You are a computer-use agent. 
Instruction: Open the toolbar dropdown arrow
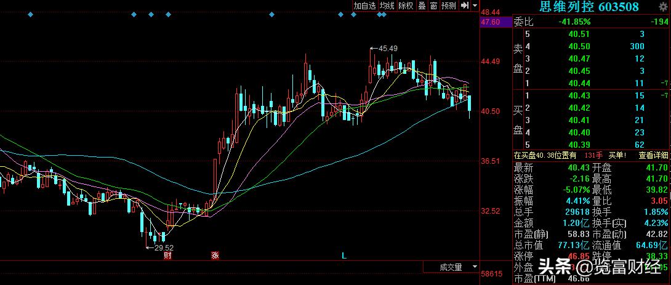click(475, 6)
